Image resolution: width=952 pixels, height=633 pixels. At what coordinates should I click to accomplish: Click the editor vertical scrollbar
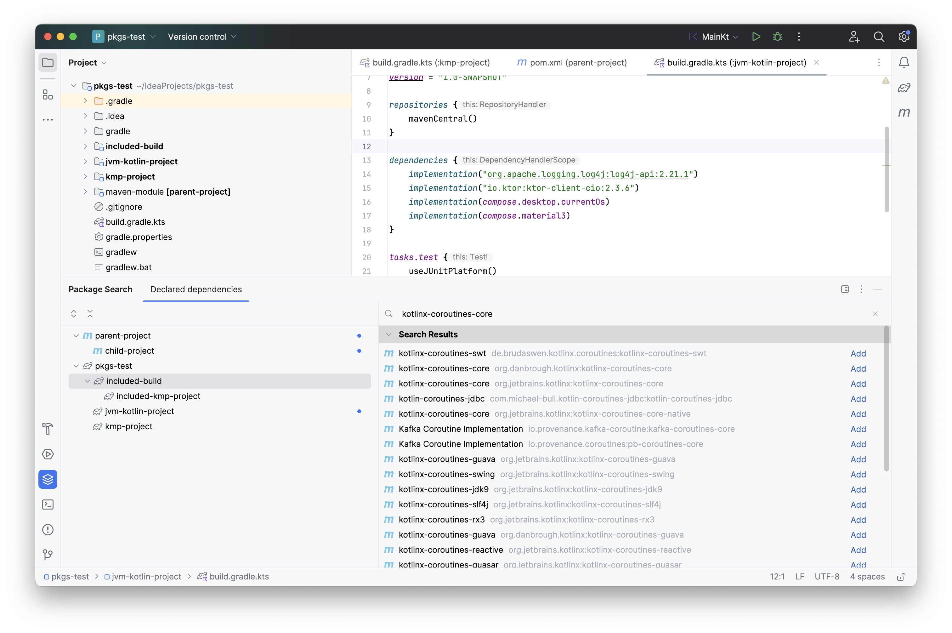[x=886, y=169]
